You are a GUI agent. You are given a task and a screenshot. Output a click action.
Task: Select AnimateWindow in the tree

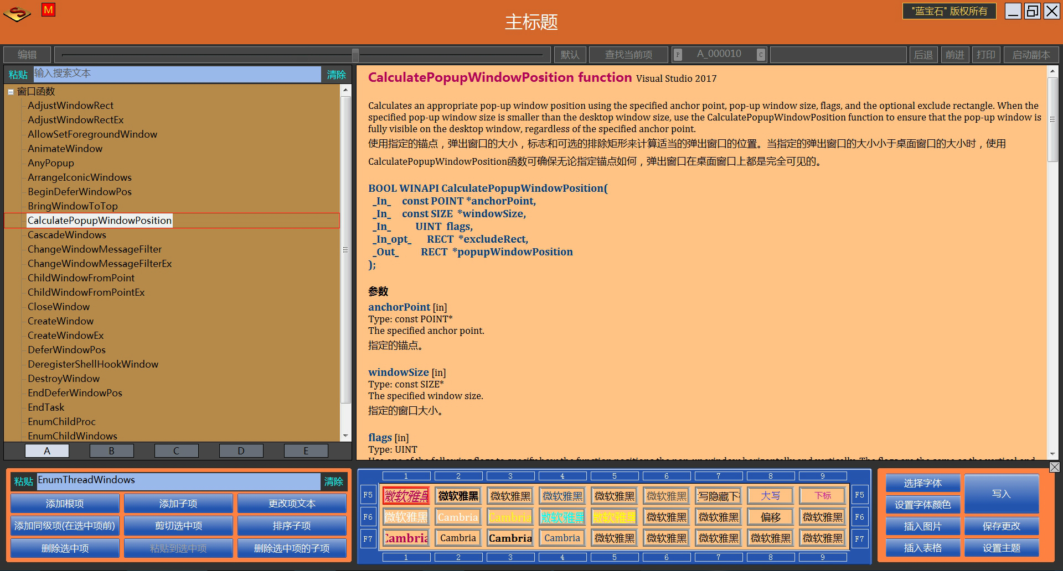[x=65, y=149]
